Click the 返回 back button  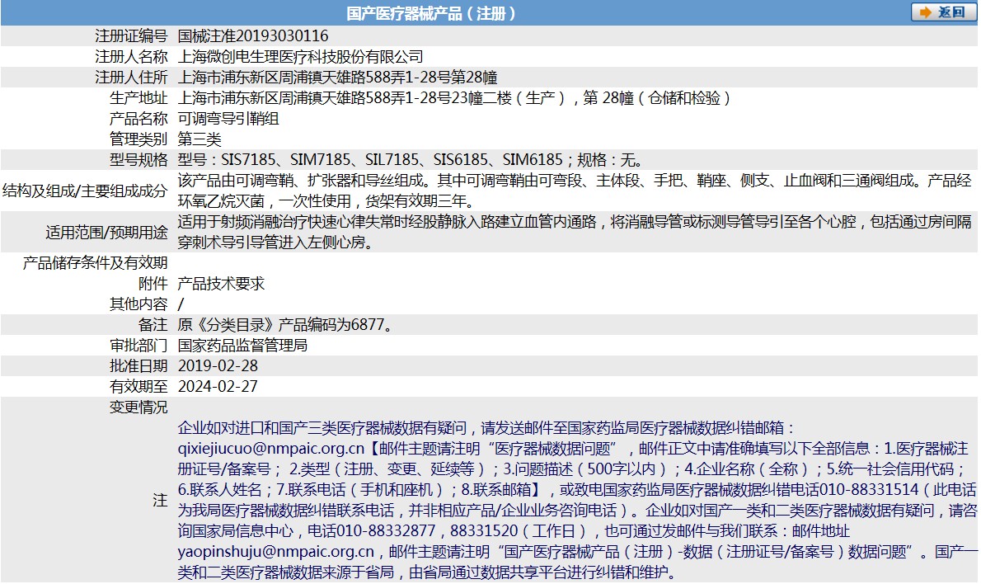pyautogui.click(x=943, y=12)
